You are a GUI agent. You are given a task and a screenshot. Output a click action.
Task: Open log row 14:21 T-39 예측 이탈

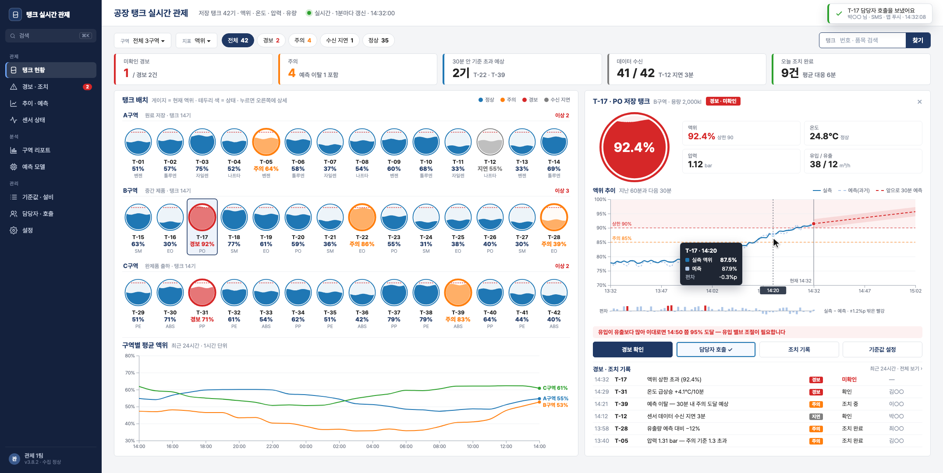[x=757, y=404]
